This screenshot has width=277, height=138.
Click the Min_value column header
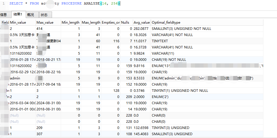(x=22, y=23)
